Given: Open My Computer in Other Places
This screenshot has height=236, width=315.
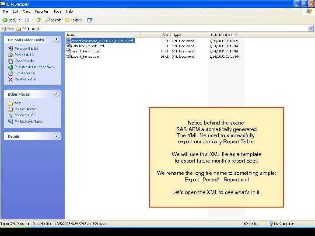Looking at the screenshot, I should coord(24,115).
